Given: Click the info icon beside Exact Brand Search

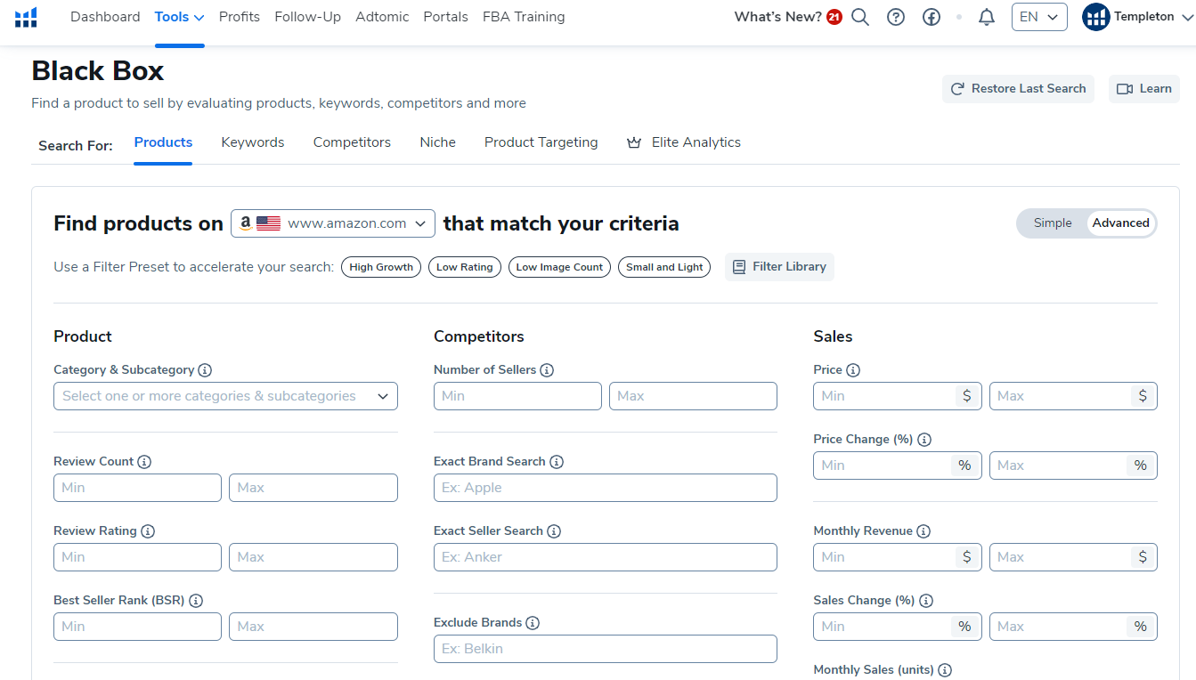Looking at the screenshot, I should click(x=557, y=462).
